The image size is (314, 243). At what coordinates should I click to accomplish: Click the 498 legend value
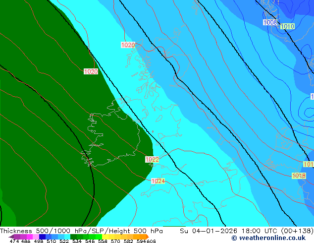point(39,241)
